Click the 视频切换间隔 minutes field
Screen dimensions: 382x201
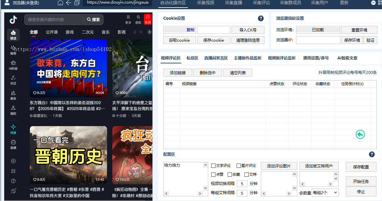click(x=242, y=184)
